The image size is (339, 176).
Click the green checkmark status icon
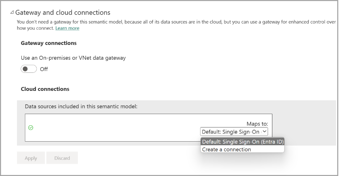click(x=31, y=127)
